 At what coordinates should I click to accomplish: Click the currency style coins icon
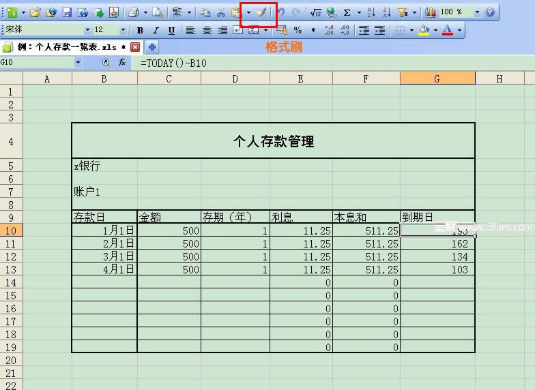click(x=282, y=31)
